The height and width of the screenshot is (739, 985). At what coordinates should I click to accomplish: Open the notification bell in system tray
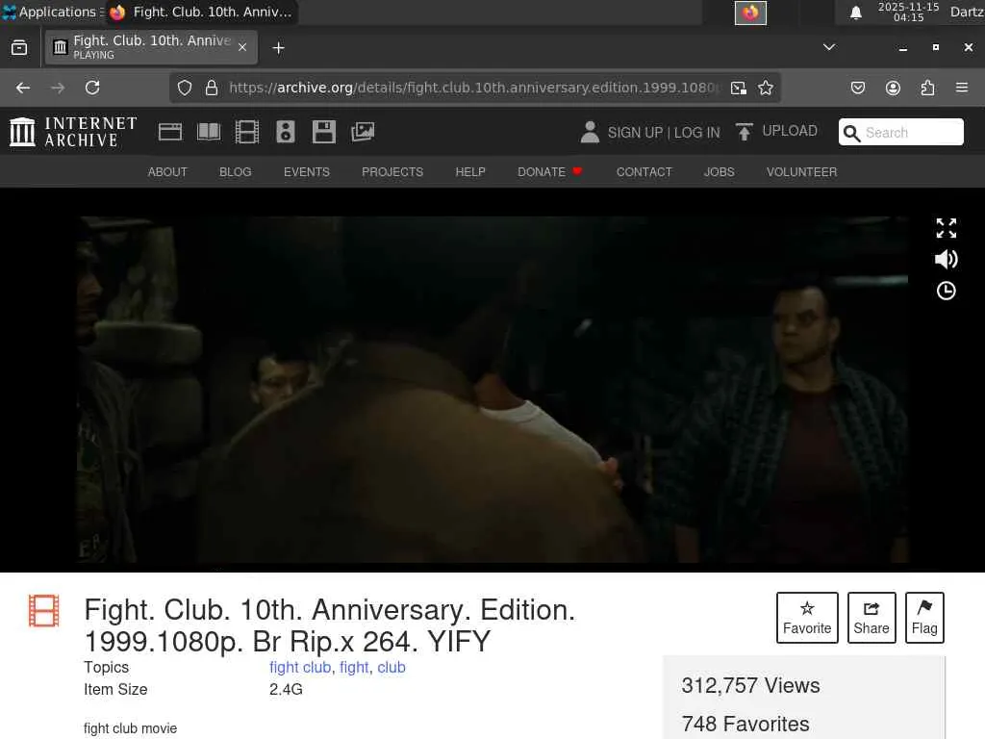click(x=855, y=13)
